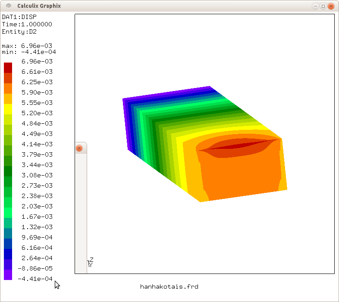Maximize the Calculix Graphix window
Screen dimensions: 339x302
click(323, 6)
